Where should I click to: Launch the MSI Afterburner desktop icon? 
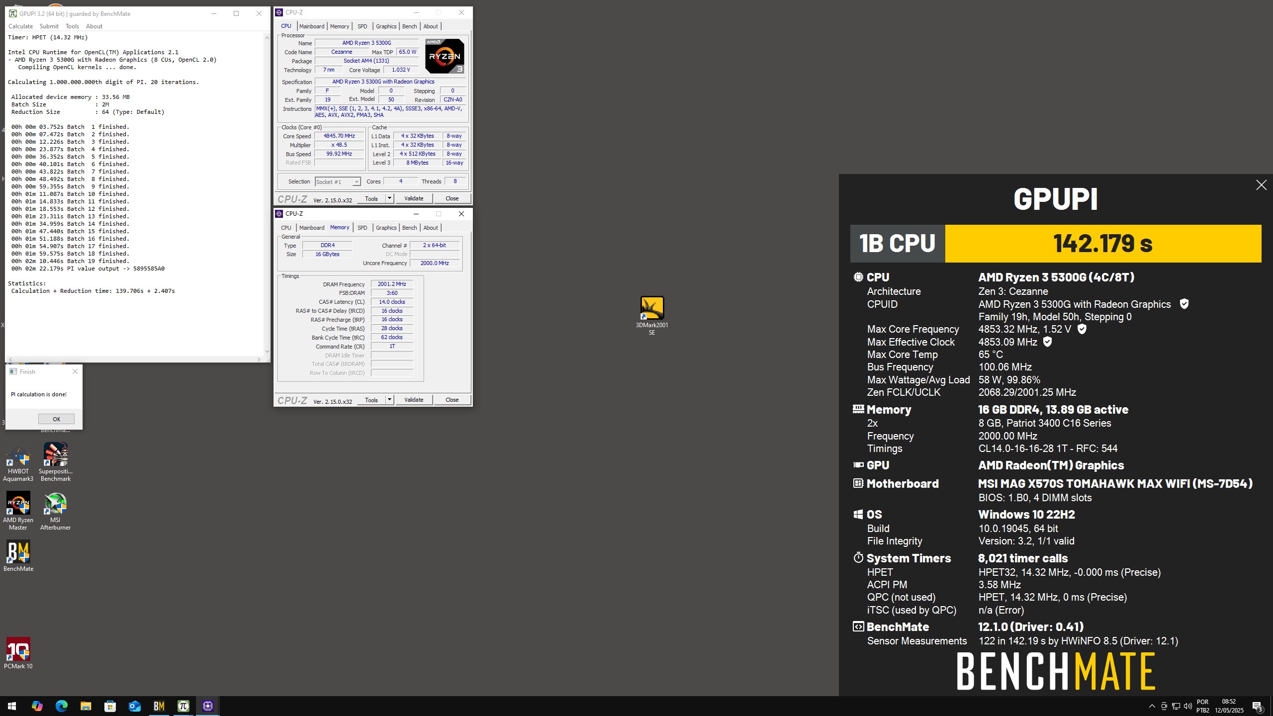tap(55, 511)
